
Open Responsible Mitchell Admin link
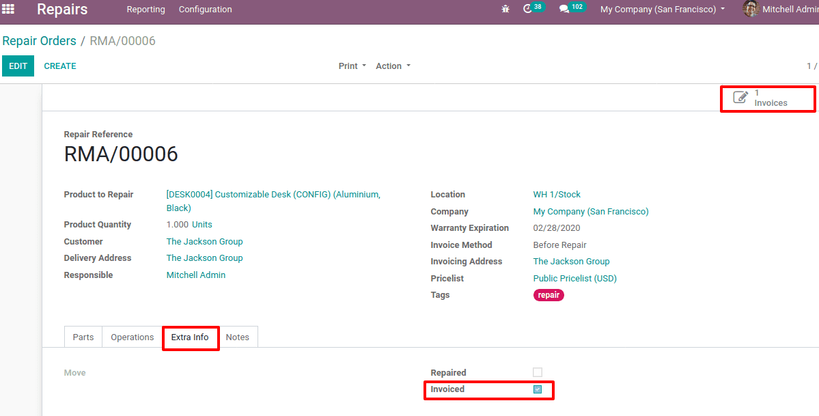[196, 275]
